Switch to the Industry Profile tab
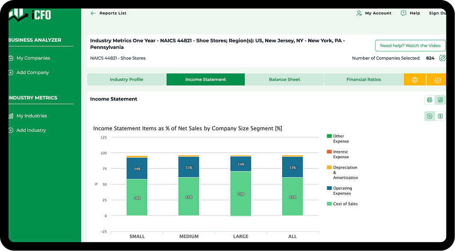 [x=126, y=80]
